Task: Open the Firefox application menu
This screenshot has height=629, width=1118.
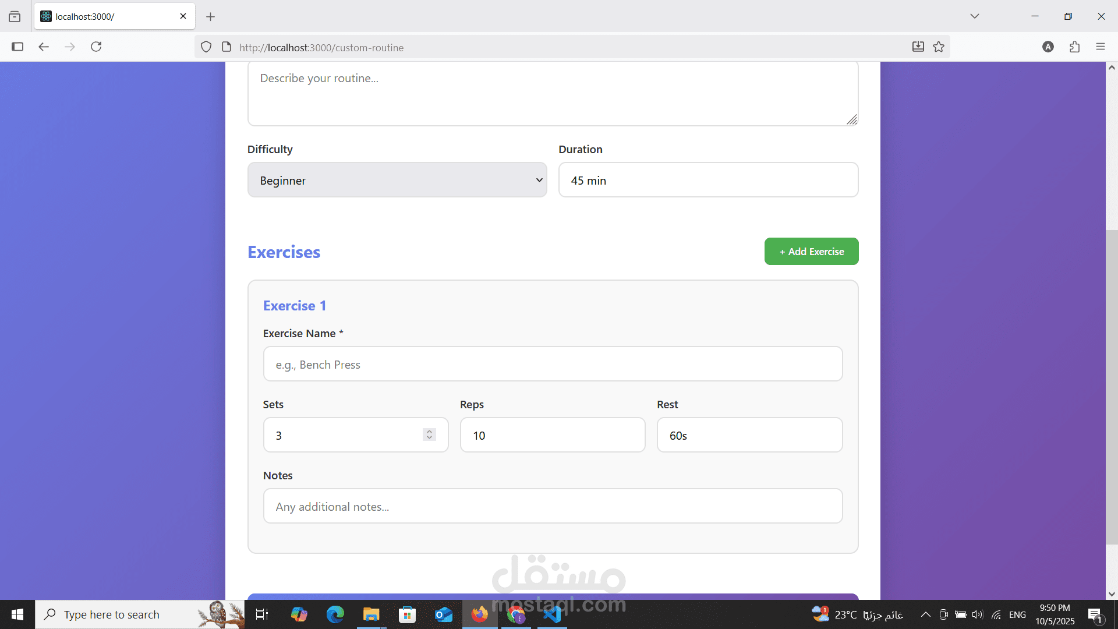Action: pyautogui.click(x=1100, y=47)
